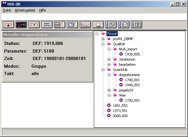Collapse the Qualität tree folder
Screen dimensions: 188x137
(x=103, y=44)
